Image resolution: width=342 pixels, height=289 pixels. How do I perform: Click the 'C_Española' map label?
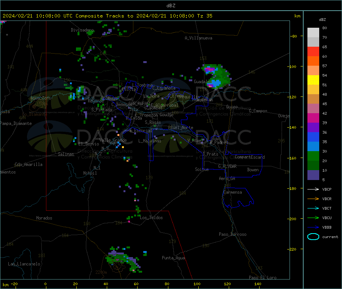(164, 88)
